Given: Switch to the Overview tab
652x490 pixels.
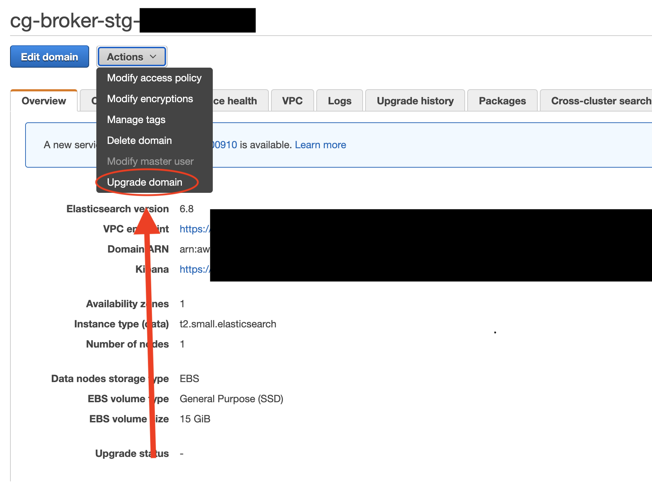Looking at the screenshot, I should [44, 101].
